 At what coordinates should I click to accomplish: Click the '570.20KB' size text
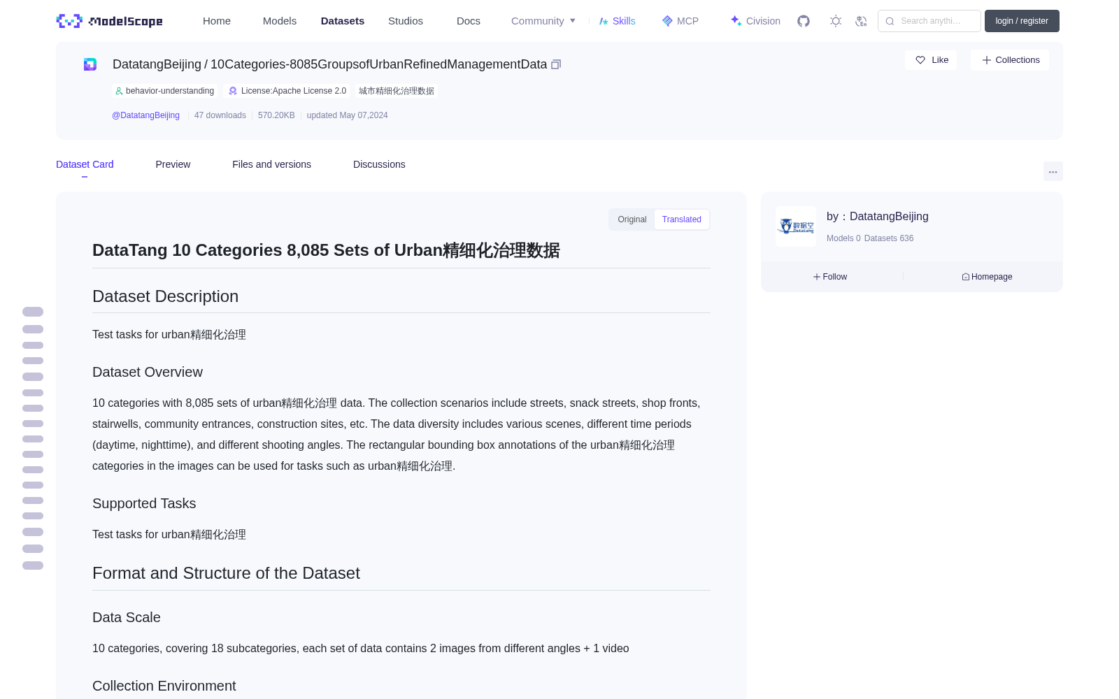coord(276,115)
